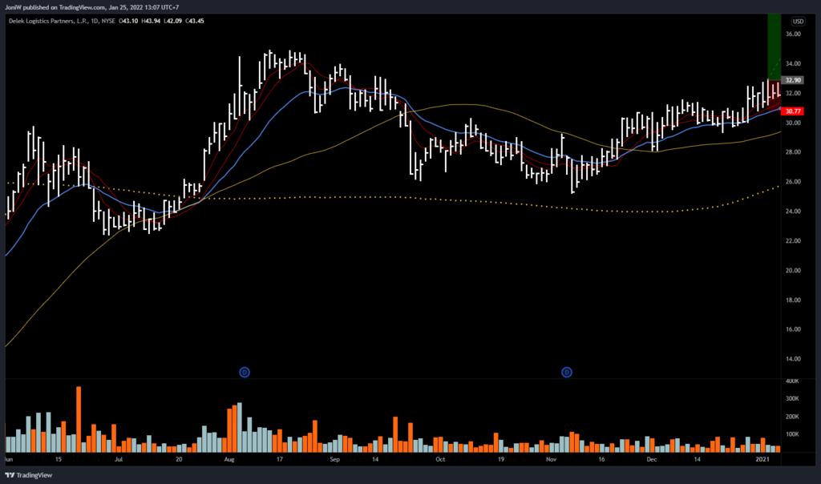Click the 36.00 price axis label
This screenshot has height=484, width=821.
[x=794, y=34]
